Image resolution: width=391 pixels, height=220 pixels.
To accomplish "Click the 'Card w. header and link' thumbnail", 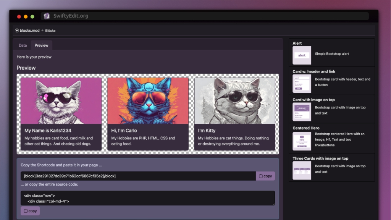I will tap(302, 84).
